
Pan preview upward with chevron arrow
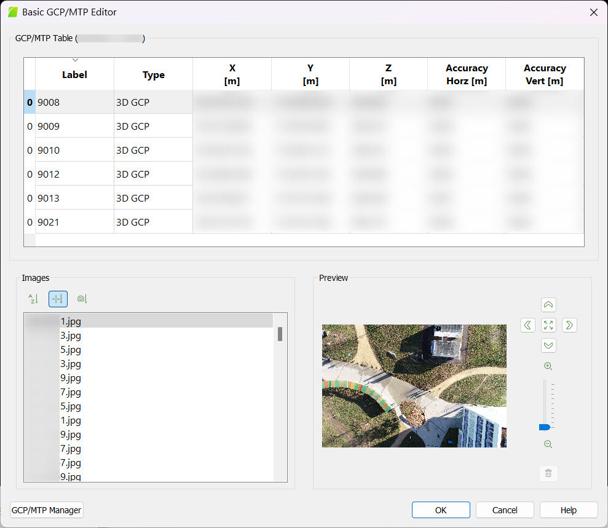pyautogui.click(x=548, y=304)
